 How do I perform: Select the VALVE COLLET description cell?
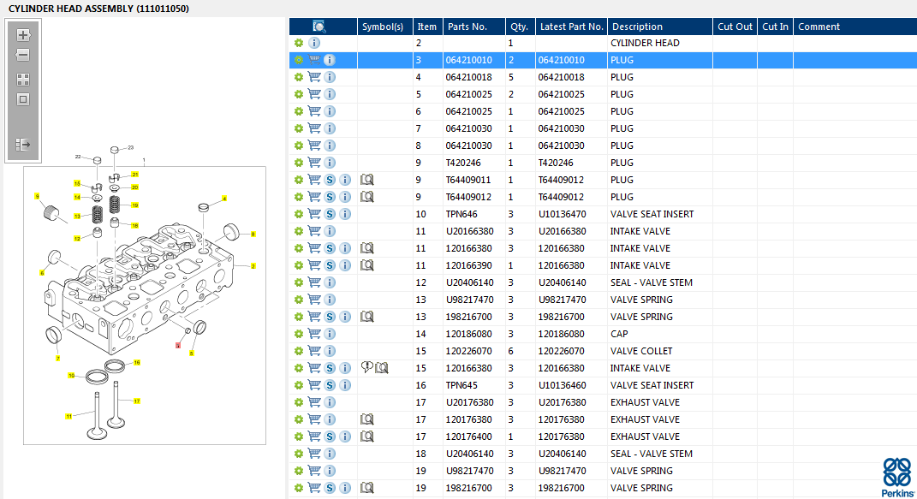pyautogui.click(x=659, y=351)
